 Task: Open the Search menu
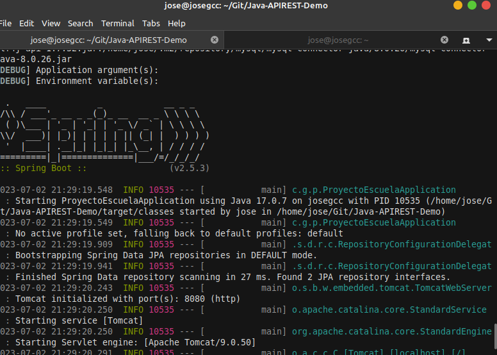pyautogui.click(x=81, y=24)
